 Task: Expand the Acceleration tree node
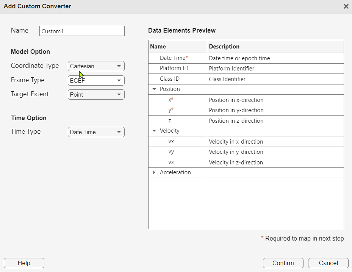click(154, 172)
